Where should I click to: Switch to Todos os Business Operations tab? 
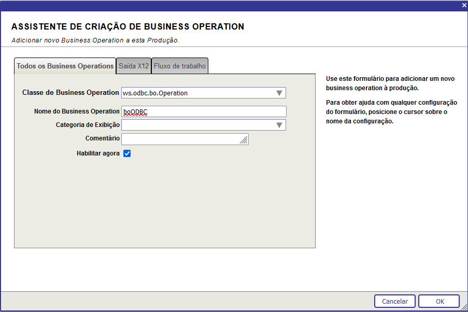click(65, 66)
